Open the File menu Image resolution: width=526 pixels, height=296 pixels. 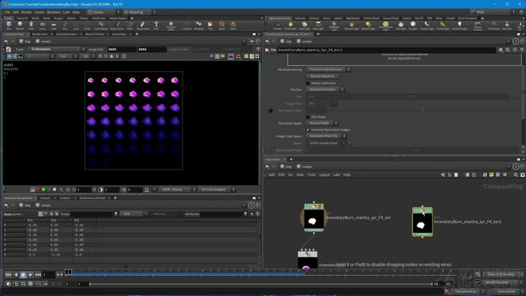[7, 12]
